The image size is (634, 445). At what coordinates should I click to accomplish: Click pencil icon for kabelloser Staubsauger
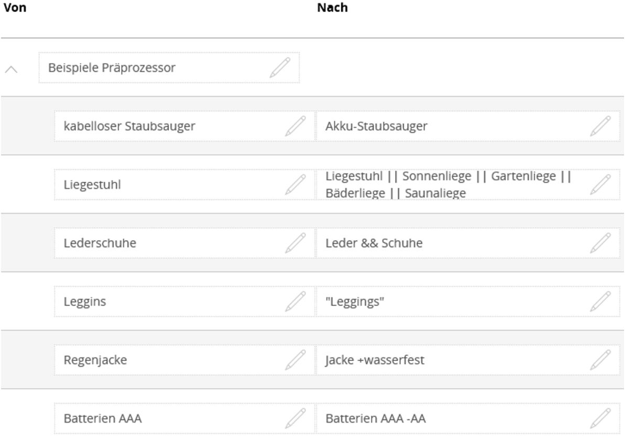[x=295, y=127]
